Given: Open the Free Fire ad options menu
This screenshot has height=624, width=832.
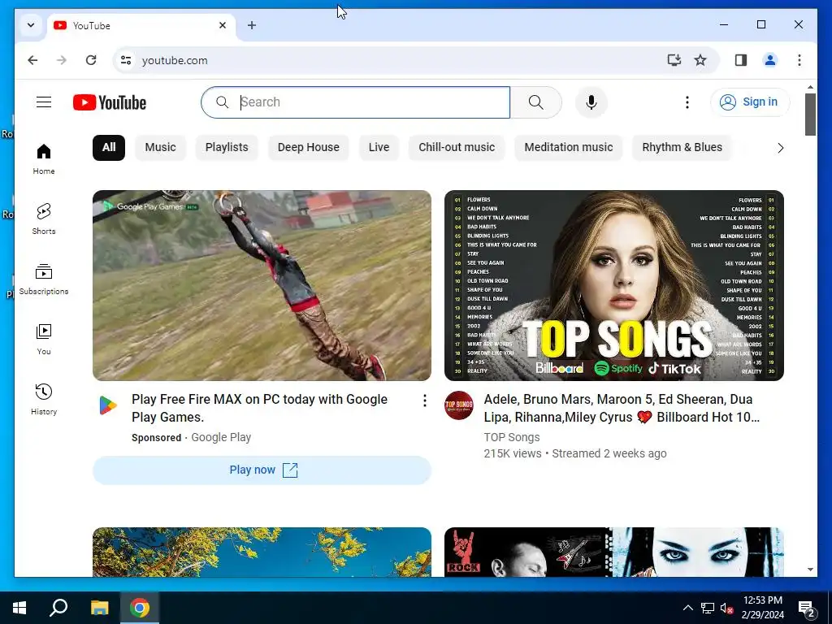Looking at the screenshot, I should [424, 401].
